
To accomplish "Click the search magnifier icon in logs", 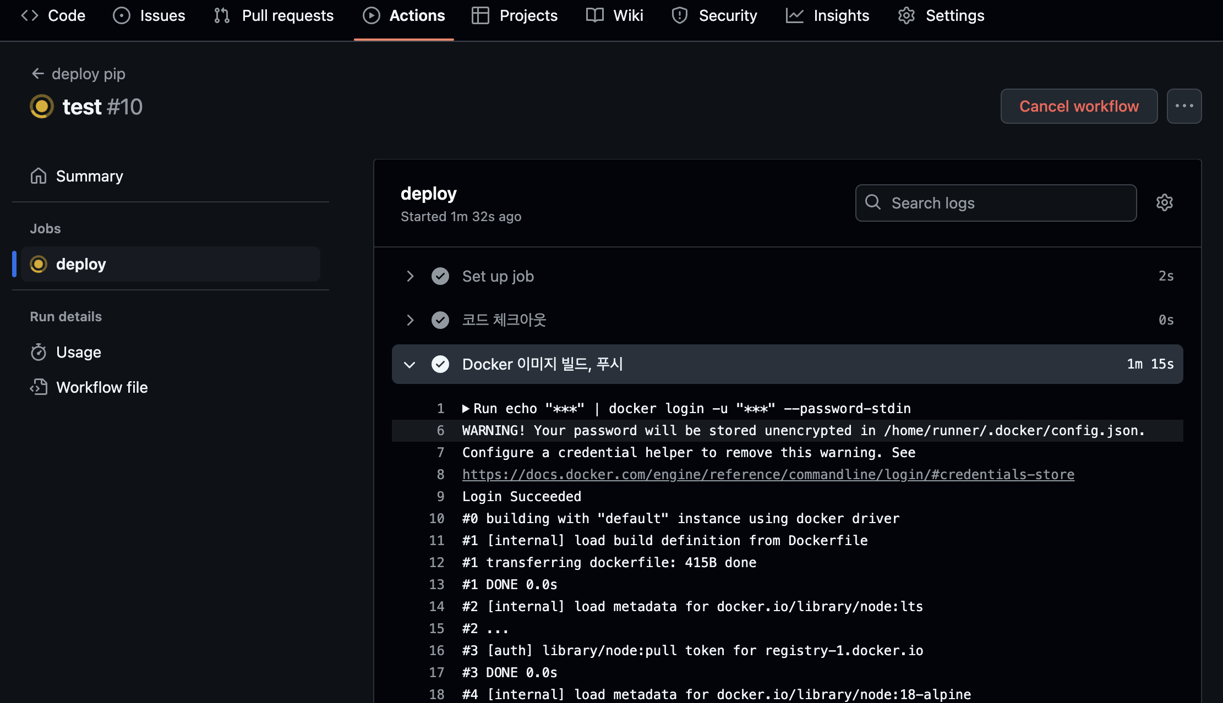I will 873,202.
